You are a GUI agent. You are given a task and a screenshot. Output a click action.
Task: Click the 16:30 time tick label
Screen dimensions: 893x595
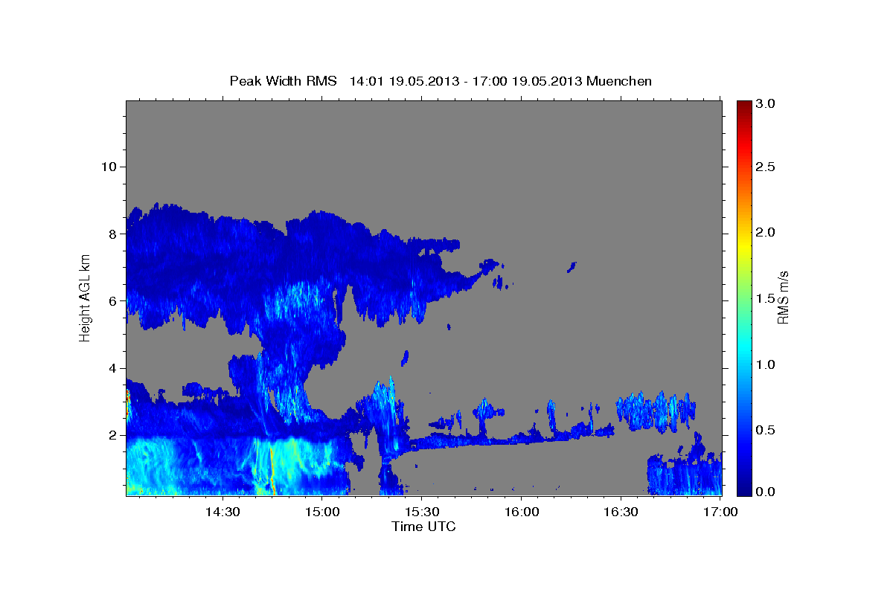tap(621, 512)
